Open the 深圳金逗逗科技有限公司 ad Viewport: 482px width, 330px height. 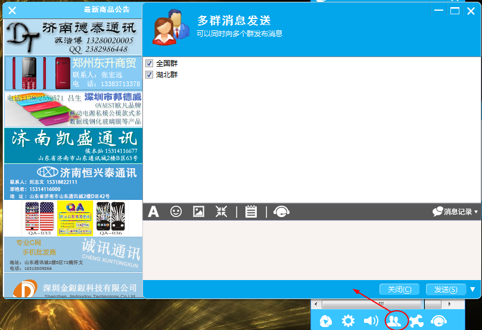click(x=73, y=285)
